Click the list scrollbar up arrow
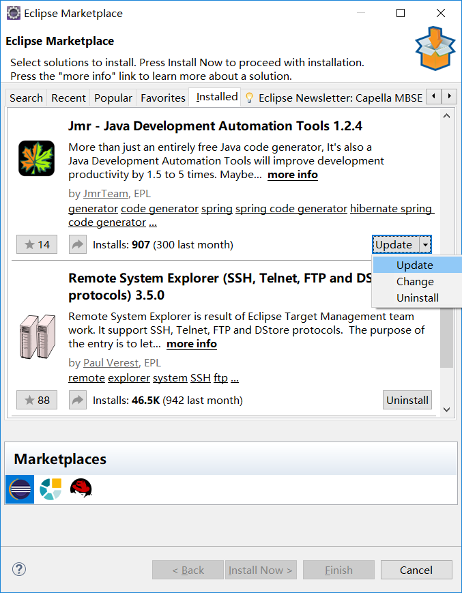 pos(446,116)
